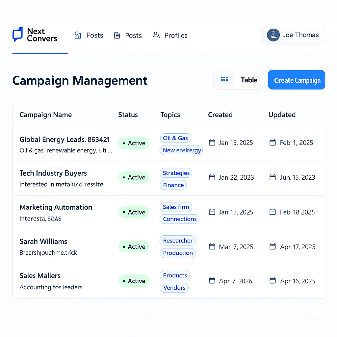Switch to grid view icon
Screen dimensions: 337x337
224,80
